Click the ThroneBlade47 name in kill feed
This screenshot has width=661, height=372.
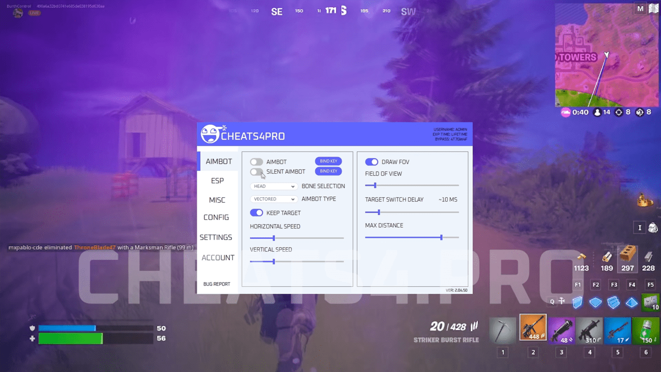click(x=95, y=247)
